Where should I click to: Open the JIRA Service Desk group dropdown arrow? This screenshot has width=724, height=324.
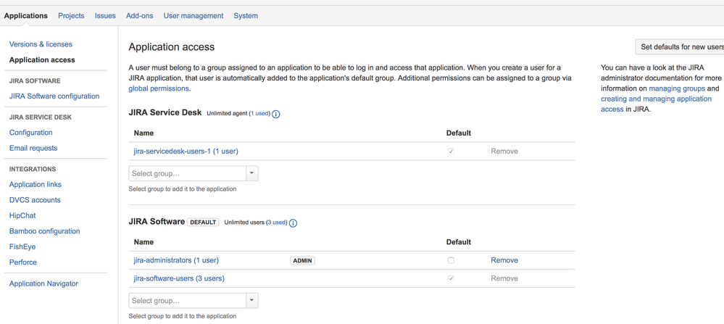pyautogui.click(x=251, y=173)
